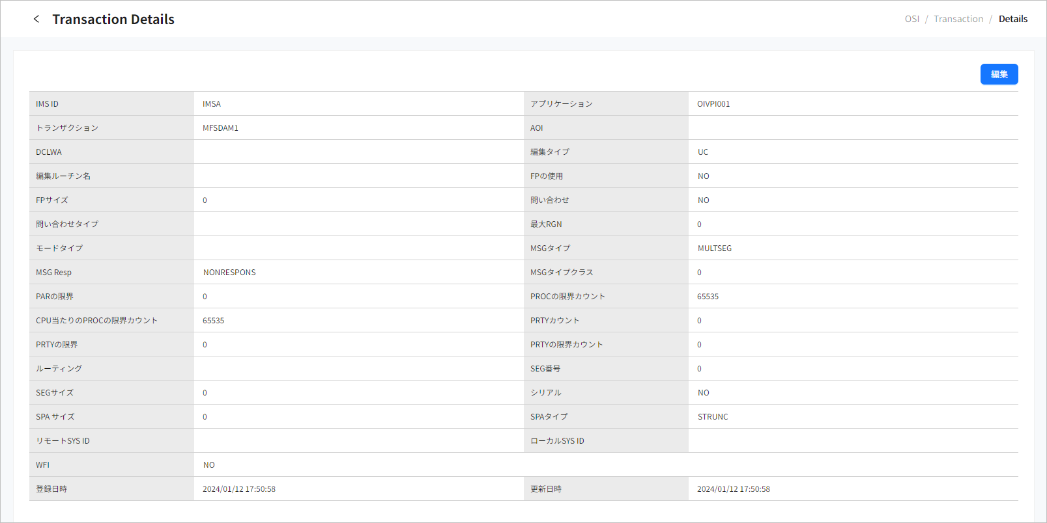Image resolution: width=1047 pixels, height=523 pixels.
Task: Select the 更新日時 timestamp value
Action: 733,489
